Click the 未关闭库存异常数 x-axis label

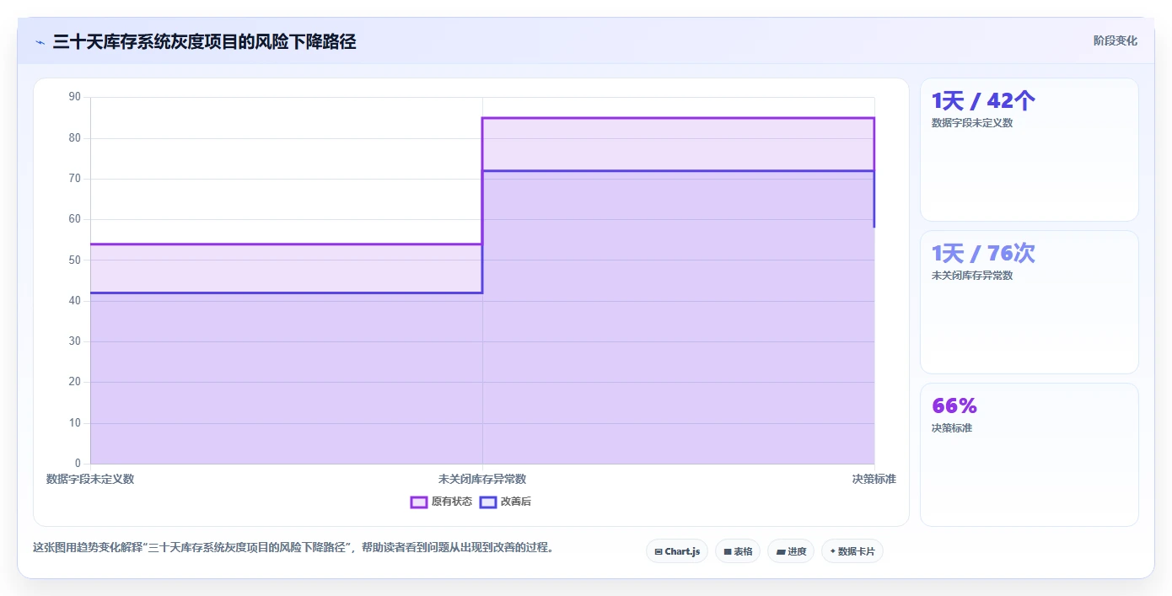coord(482,479)
